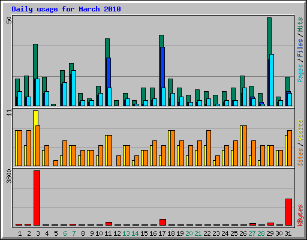Click the x-axis label for day 24
307x240 pixels.
tap(225, 233)
